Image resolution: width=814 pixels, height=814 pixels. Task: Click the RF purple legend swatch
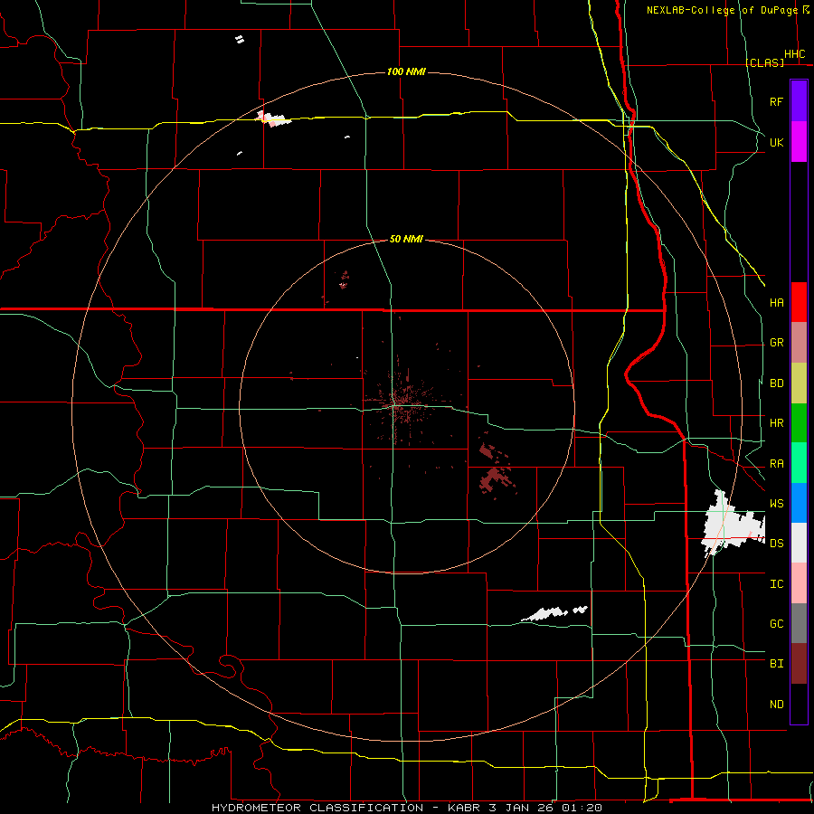coord(799,101)
